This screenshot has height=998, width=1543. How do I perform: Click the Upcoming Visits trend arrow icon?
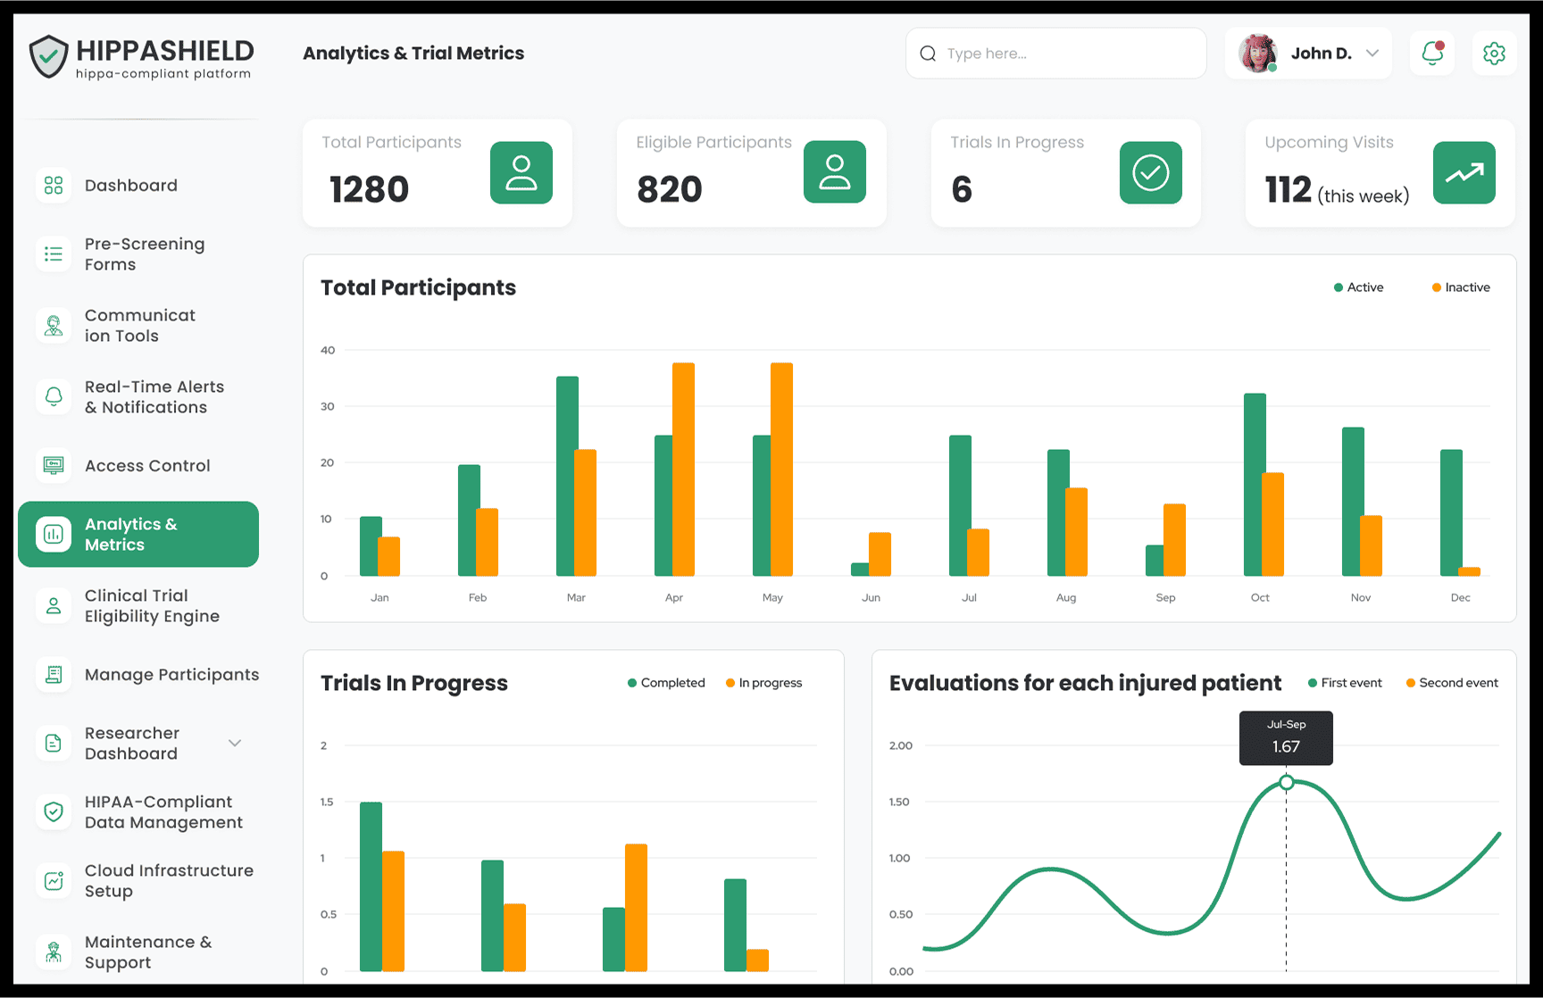click(1464, 173)
